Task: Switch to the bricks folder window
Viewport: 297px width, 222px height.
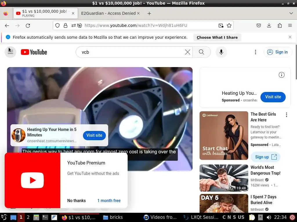Action: (113, 217)
